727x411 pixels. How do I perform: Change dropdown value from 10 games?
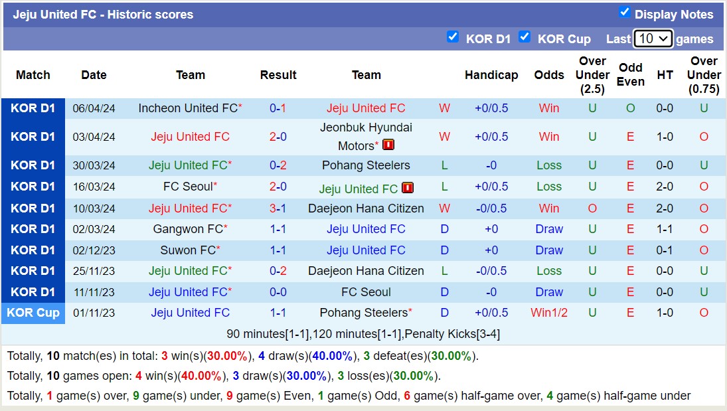[x=653, y=39]
